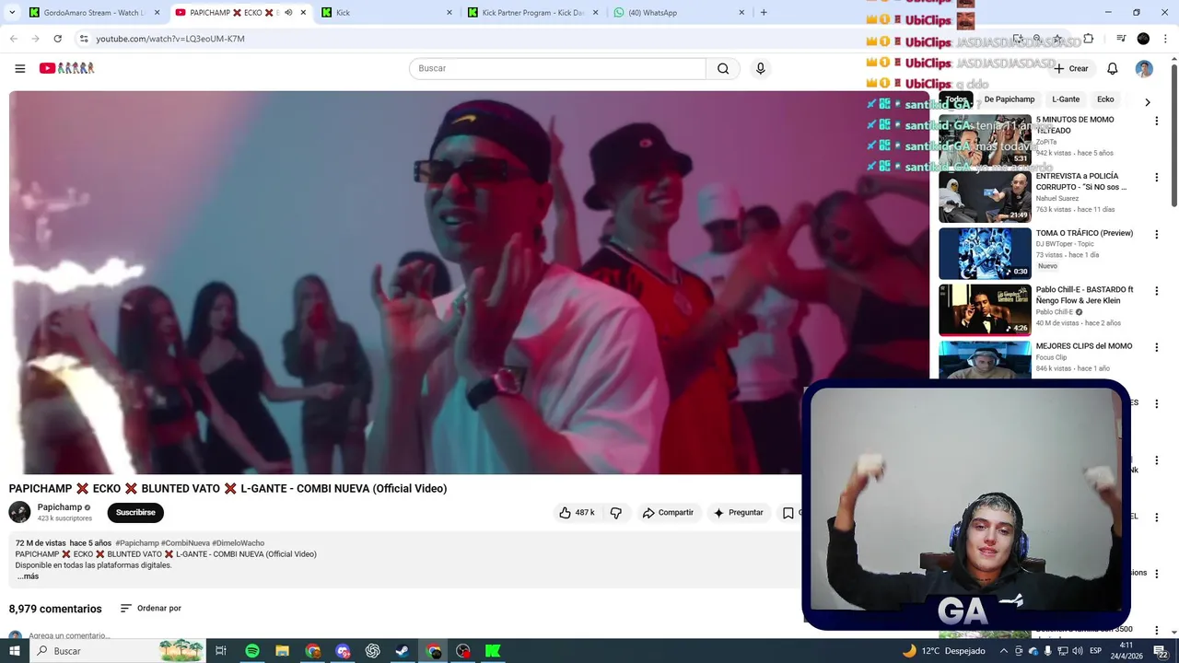Viewport: 1179px width, 663px height.
Task: Open Chrome extensions puzzle icon
Action: pyautogui.click(x=1088, y=39)
